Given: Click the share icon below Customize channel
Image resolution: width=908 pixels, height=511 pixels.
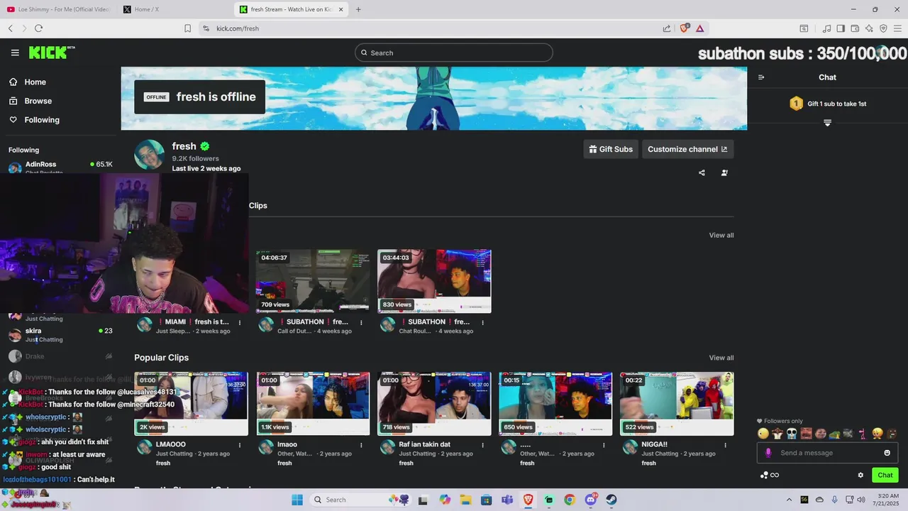Looking at the screenshot, I should pyautogui.click(x=702, y=172).
